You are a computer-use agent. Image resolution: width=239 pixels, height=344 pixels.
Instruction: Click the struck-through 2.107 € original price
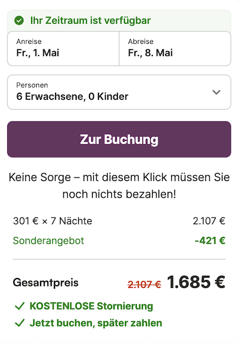[145, 285]
